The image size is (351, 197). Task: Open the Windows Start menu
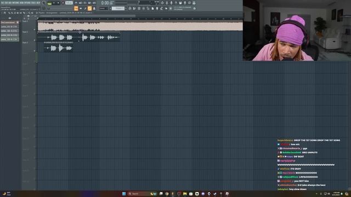coord(124,194)
